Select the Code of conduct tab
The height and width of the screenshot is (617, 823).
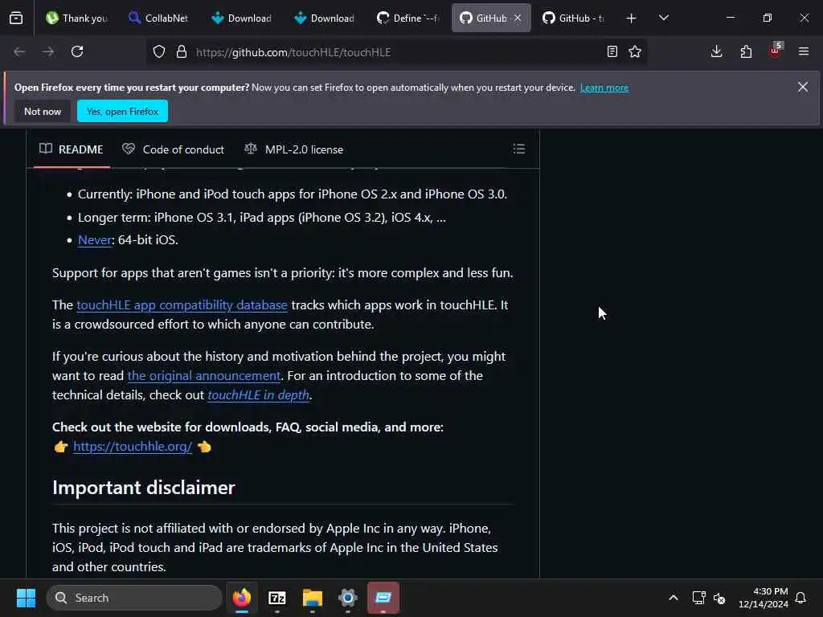pyautogui.click(x=174, y=149)
